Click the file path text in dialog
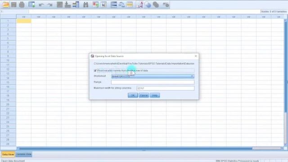 click(x=144, y=63)
